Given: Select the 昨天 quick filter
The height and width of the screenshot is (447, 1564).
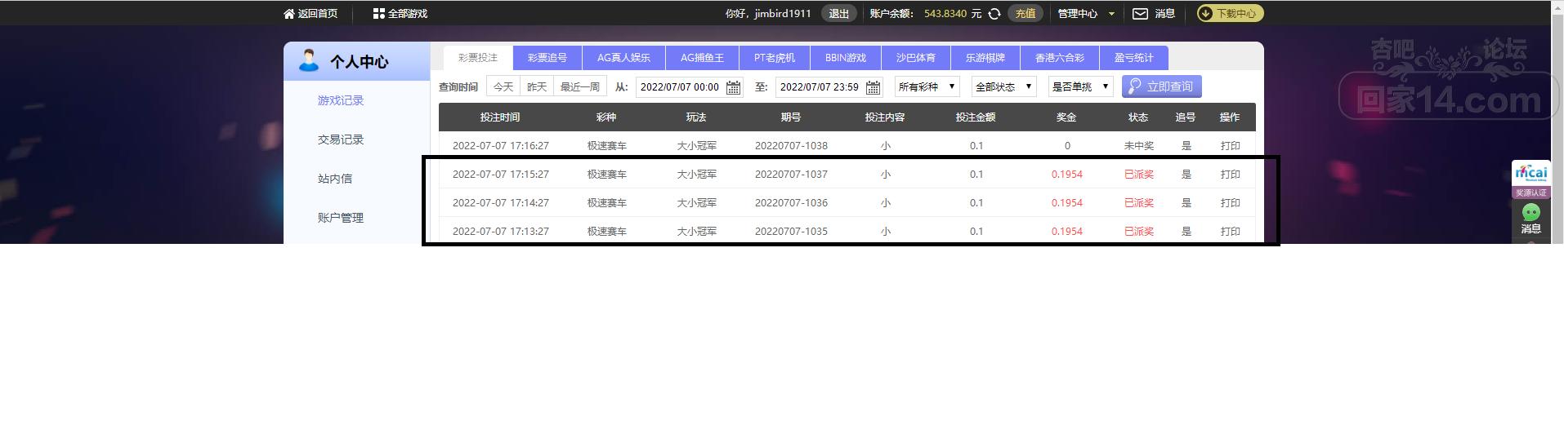Looking at the screenshot, I should [x=537, y=86].
